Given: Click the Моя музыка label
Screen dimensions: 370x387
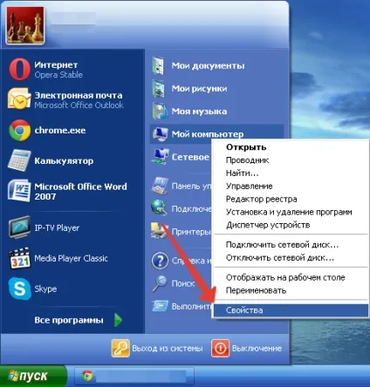Looking at the screenshot, I should (199, 111).
